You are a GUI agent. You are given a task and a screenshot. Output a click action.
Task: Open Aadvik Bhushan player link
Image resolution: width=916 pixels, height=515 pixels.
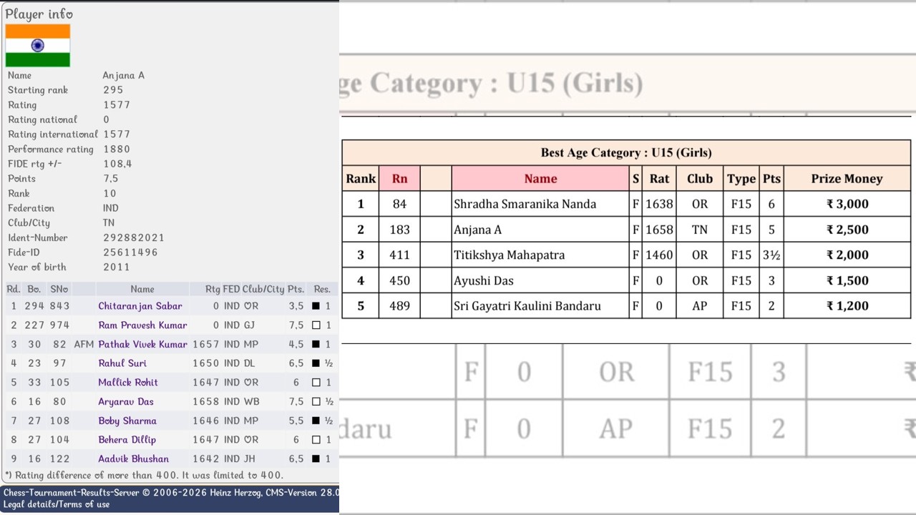pos(134,459)
